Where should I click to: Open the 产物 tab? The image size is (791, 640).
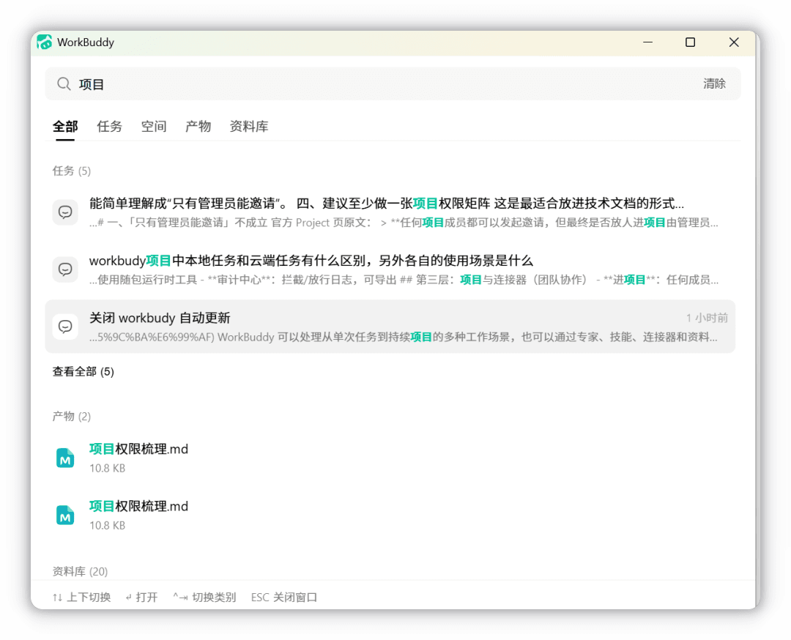[198, 126]
